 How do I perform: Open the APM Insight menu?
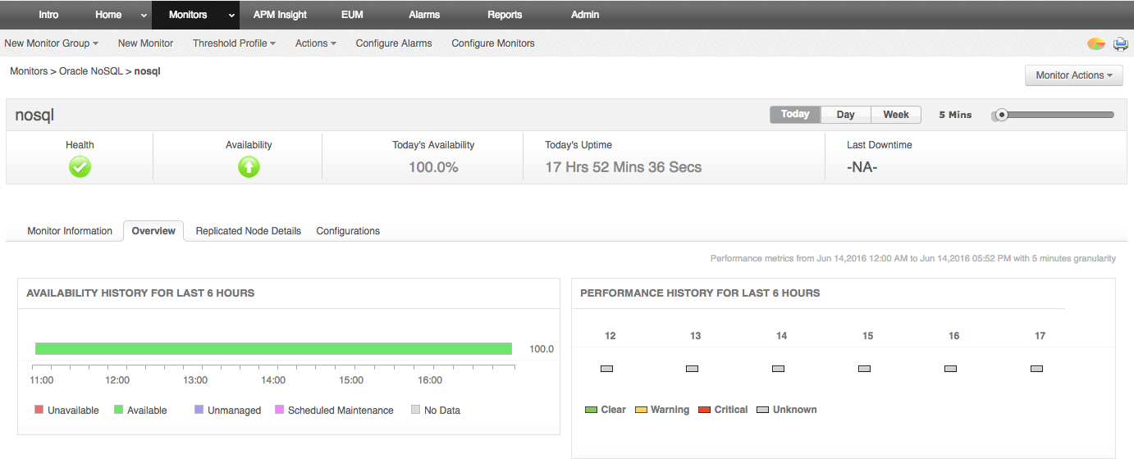tap(280, 15)
